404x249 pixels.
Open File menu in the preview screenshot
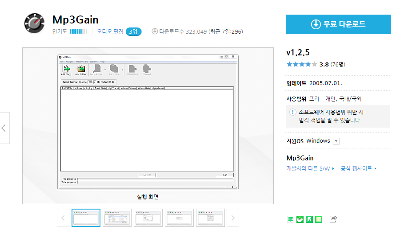(62, 62)
